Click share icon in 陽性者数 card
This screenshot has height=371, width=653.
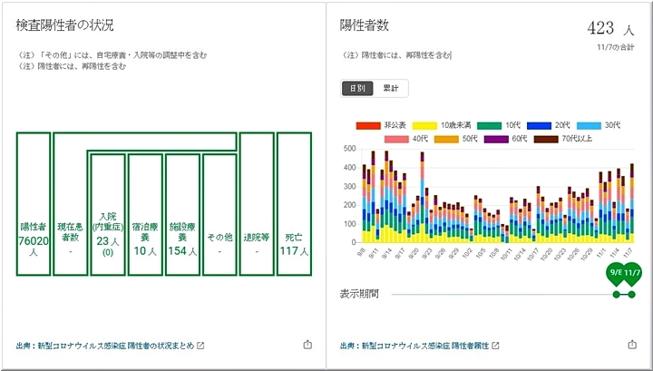[x=631, y=345]
